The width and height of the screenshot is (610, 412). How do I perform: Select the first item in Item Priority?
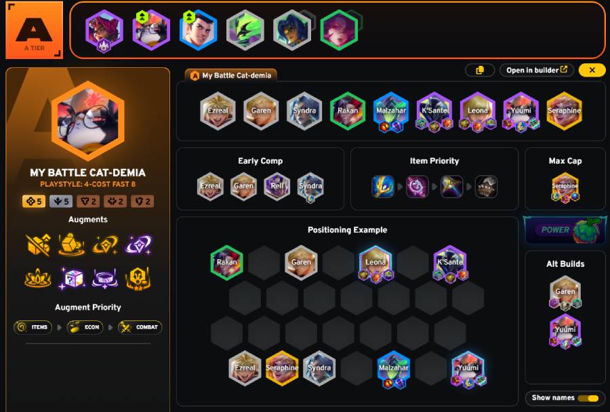(383, 187)
